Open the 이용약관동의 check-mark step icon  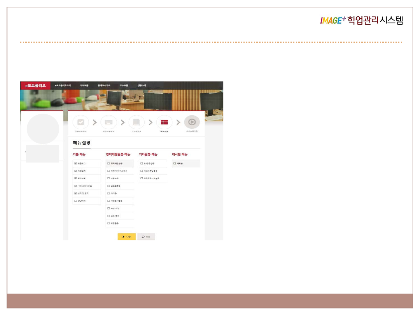(80, 122)
